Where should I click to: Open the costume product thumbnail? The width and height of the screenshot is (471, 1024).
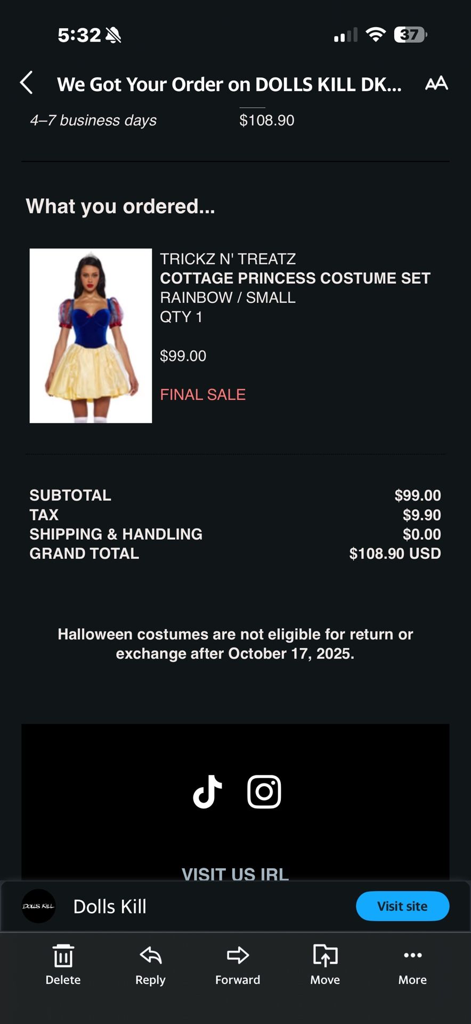[91, 335]
